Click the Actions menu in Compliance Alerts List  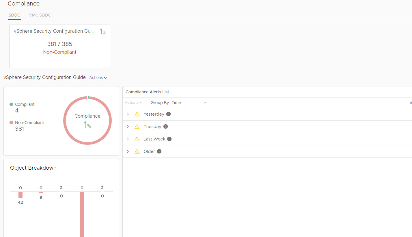coord(133,103)
